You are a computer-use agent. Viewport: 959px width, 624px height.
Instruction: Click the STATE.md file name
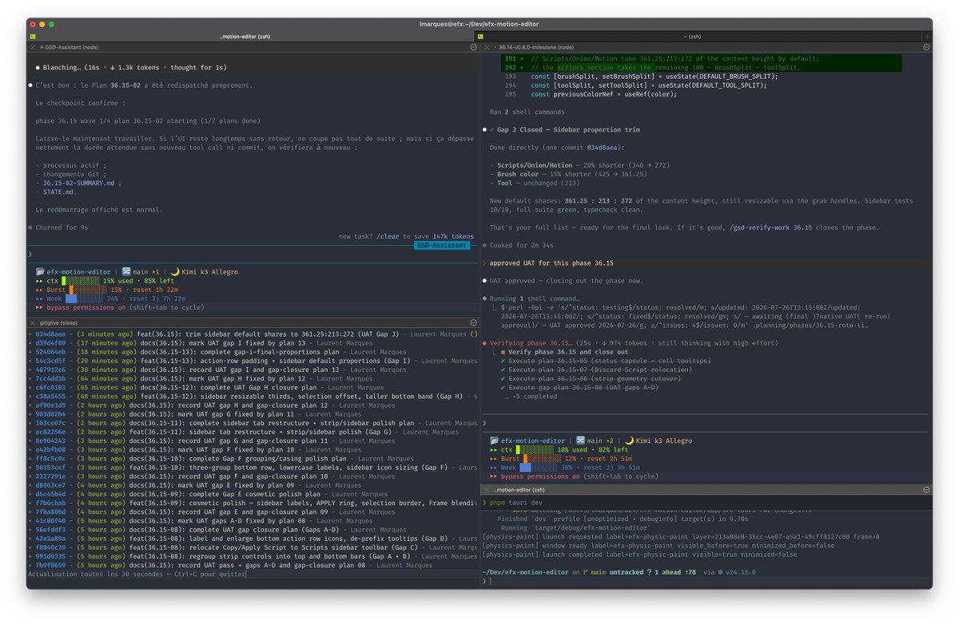click(59, 192)
